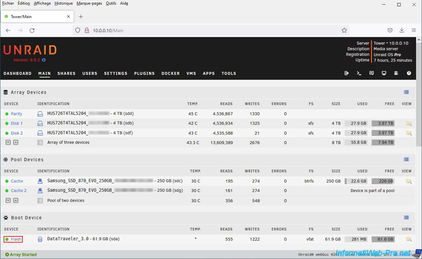The width and height of the screenshot is (422, 259).
Task: Browse Flash device via its folder icon
Action: [x=409, y=239]
